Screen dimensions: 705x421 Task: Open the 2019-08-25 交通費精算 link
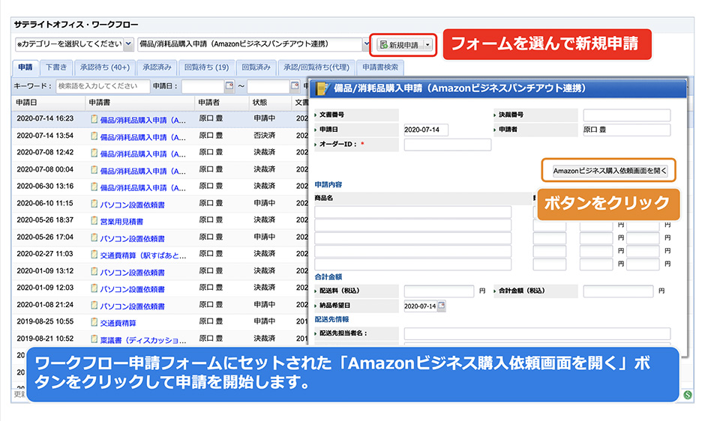[118, 323]
